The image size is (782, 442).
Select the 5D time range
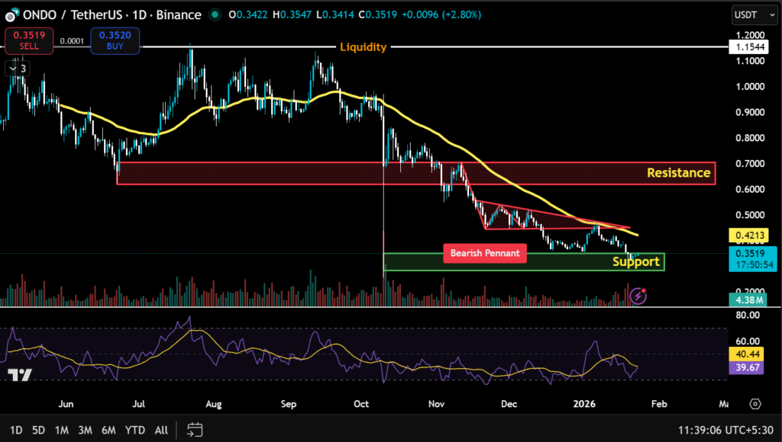tap(40, 430)
